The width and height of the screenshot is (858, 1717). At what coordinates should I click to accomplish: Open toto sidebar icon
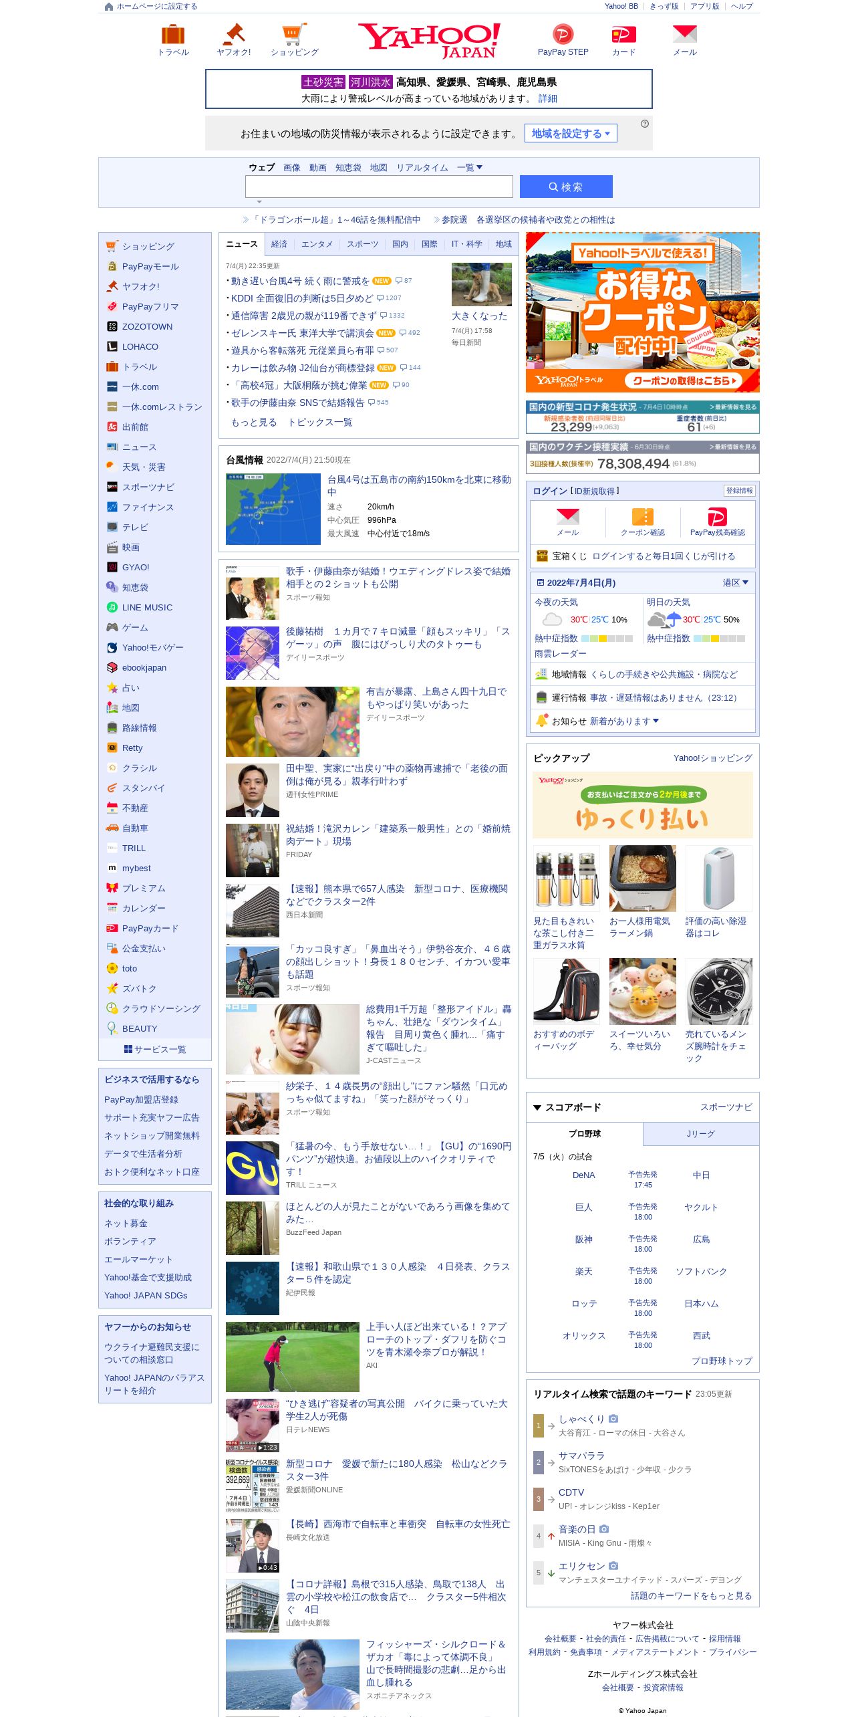[112, 968]
